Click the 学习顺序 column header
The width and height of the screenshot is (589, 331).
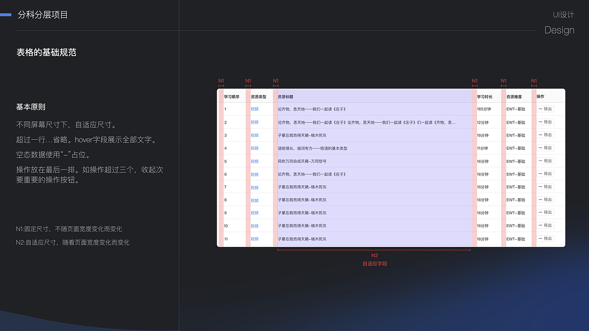click(231, 97)
